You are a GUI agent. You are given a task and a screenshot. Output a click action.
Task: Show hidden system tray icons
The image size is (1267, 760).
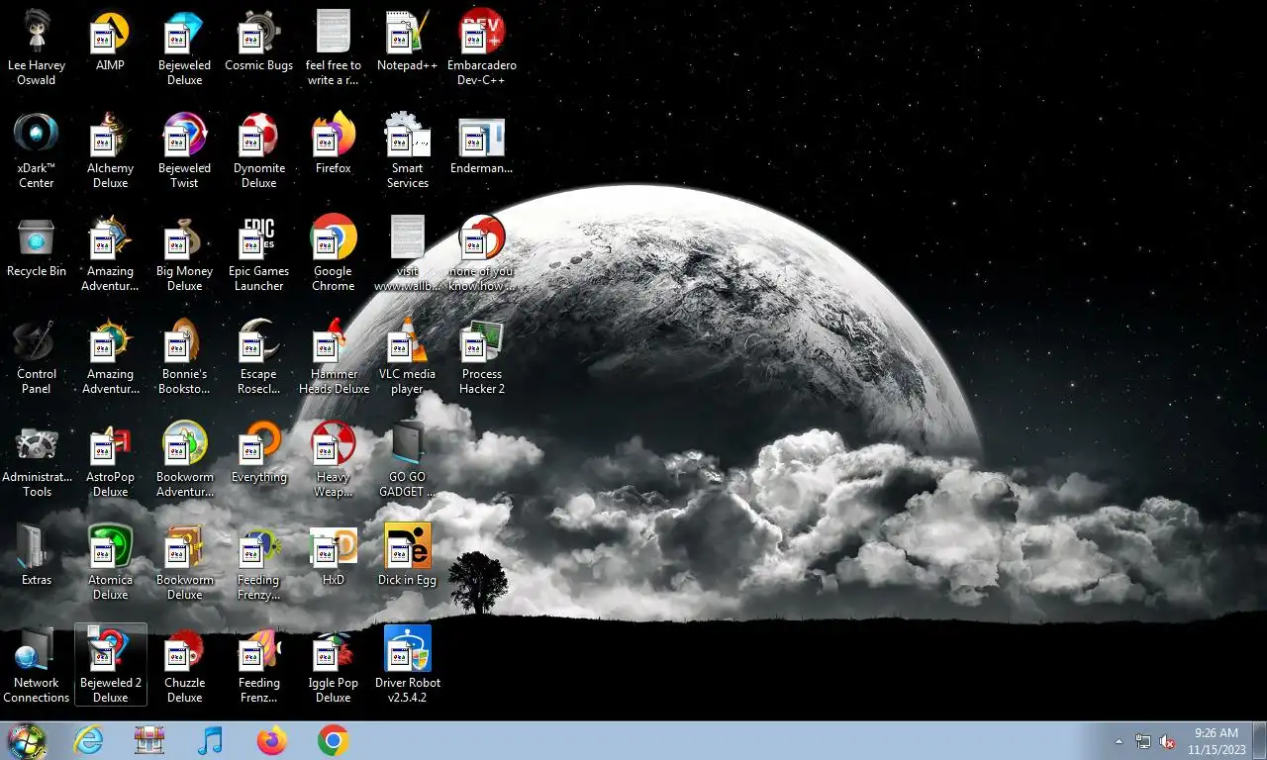pos(1120,741)
